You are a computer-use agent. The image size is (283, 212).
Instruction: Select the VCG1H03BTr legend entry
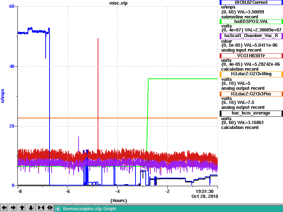(251, 56)
